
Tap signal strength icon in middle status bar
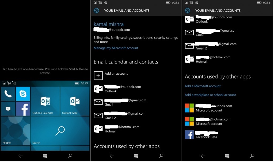point(95,2)
